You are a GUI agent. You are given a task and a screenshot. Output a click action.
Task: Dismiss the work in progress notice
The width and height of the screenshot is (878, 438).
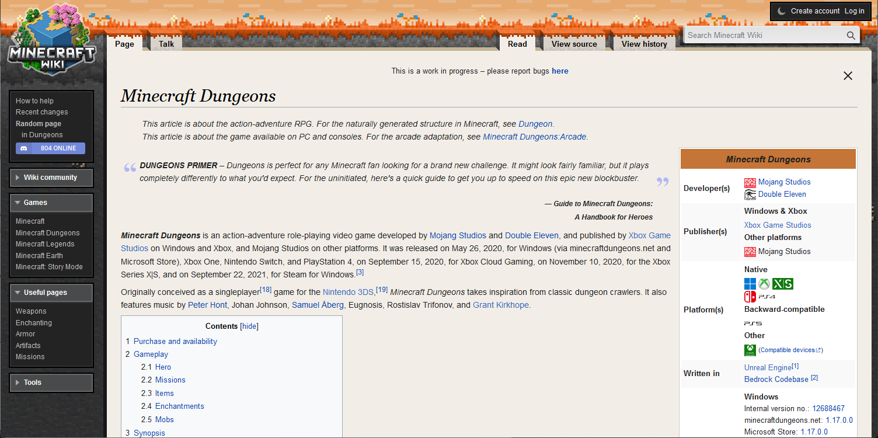[x=848, y=76]
